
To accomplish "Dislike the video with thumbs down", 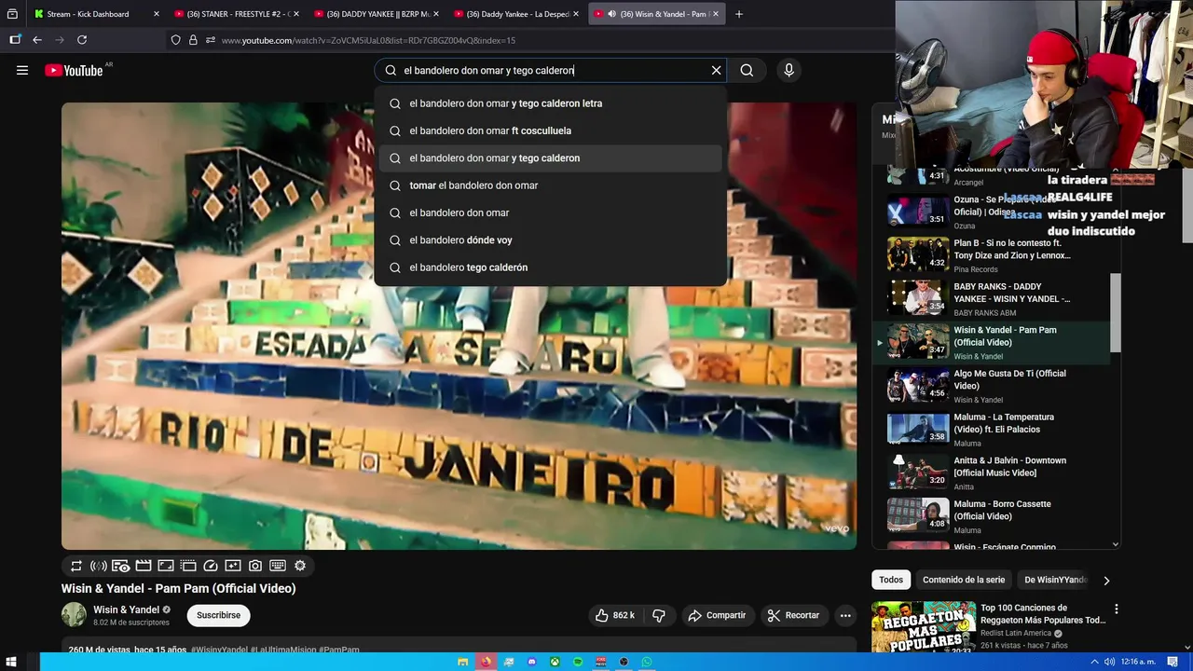I will 659,615.
